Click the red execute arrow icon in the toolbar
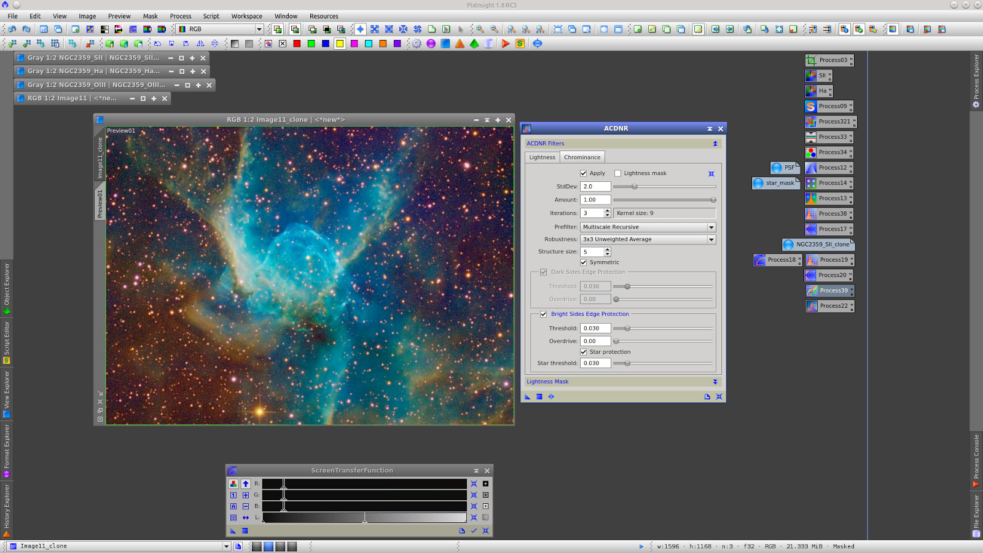 click(505, 44)
